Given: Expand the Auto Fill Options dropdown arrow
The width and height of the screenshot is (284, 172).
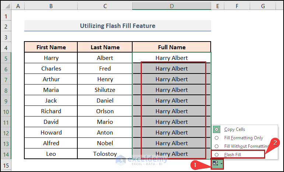Looking at the screenshot, I should [221, 165].
